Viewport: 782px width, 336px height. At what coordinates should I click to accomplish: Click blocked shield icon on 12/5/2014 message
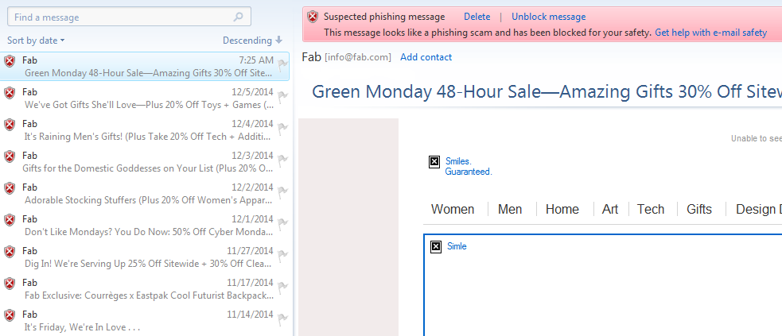tap(10, 93)
